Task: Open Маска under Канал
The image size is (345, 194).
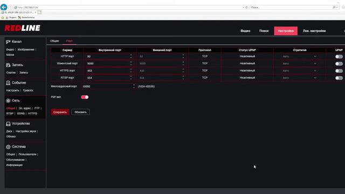Action: [x=10, y=55]
